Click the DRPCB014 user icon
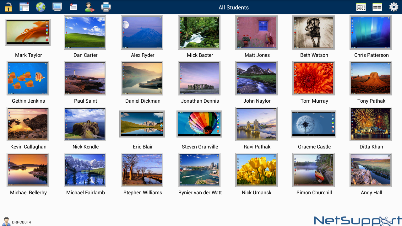The width and height of the screenshot is (402, 226). 6,221
